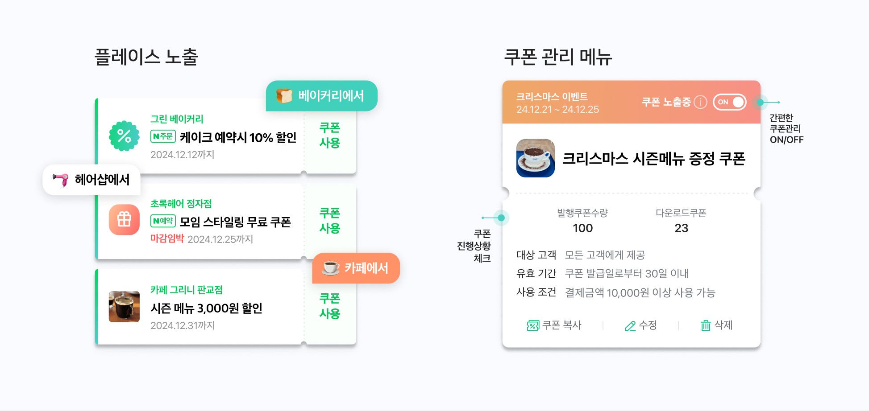Click the 쿠폰 복사 coupon copy icon

click(533, 326)
